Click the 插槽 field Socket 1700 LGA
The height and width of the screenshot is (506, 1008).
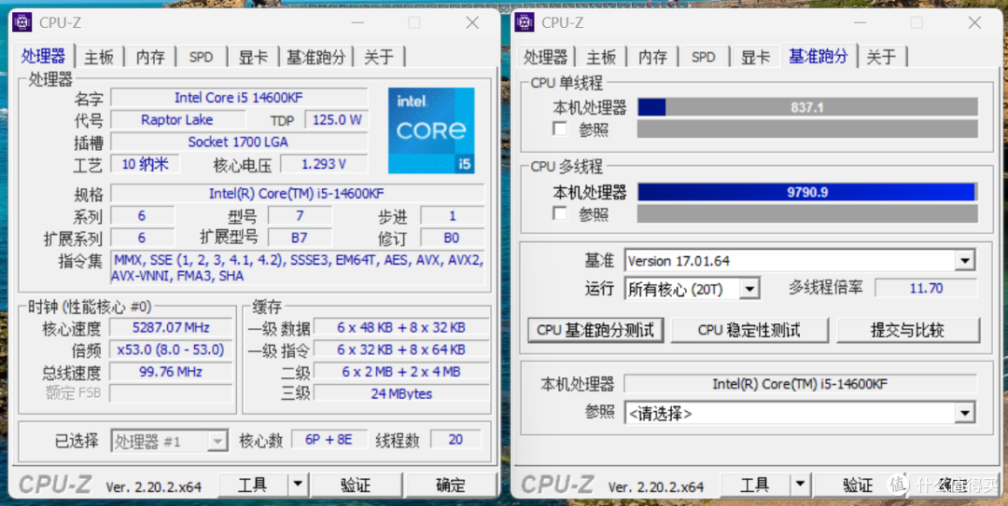[239, 142]
